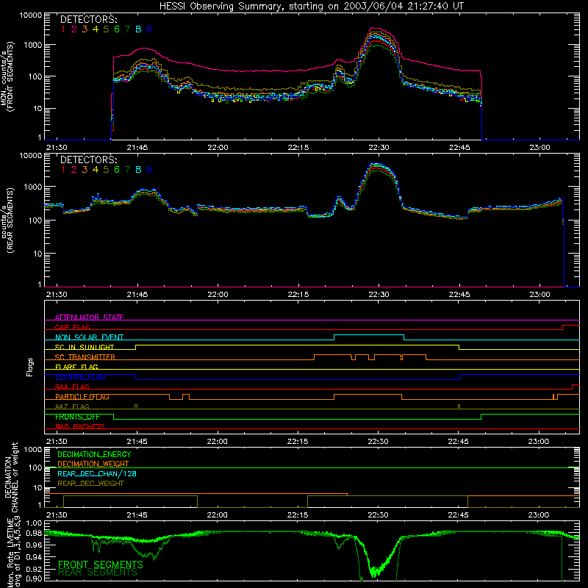Click 10000 y-axis value on front segments plot
This screenshot has width=588, height=588.
[31, 15]
